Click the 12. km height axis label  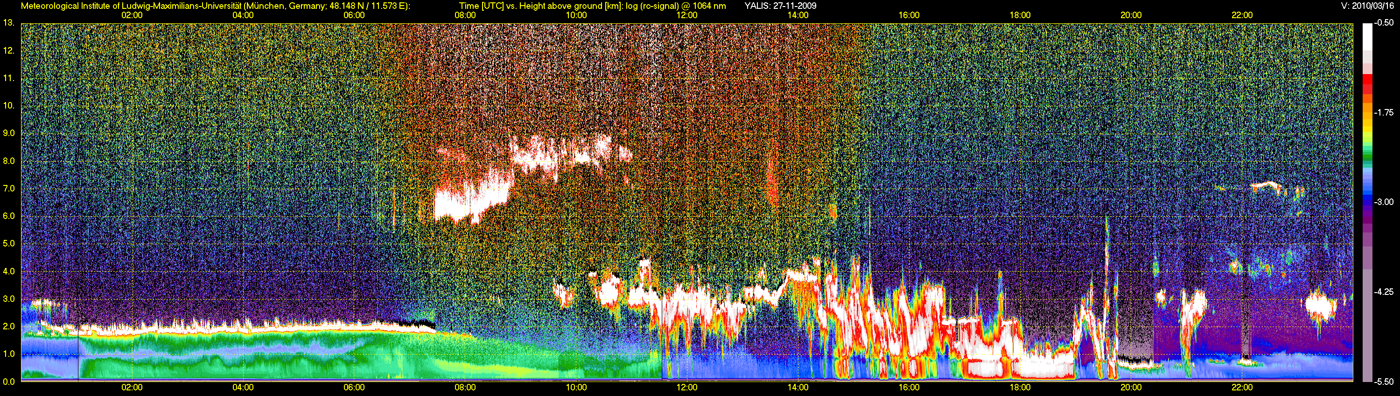coord(9,50)
